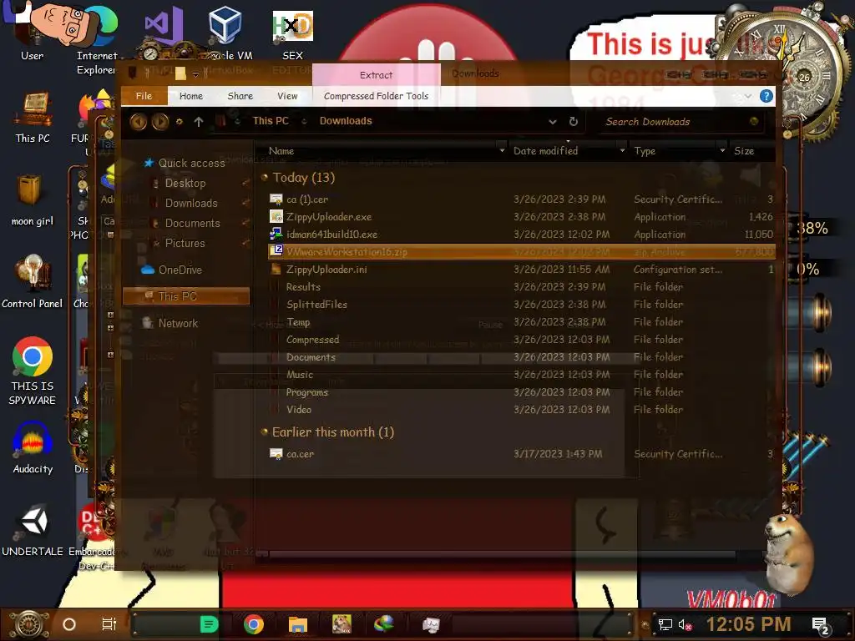The width and height of the screenshot is (855, 641).
Task: Click the steampunk Start button on taskbar
Action: [29, 624]
